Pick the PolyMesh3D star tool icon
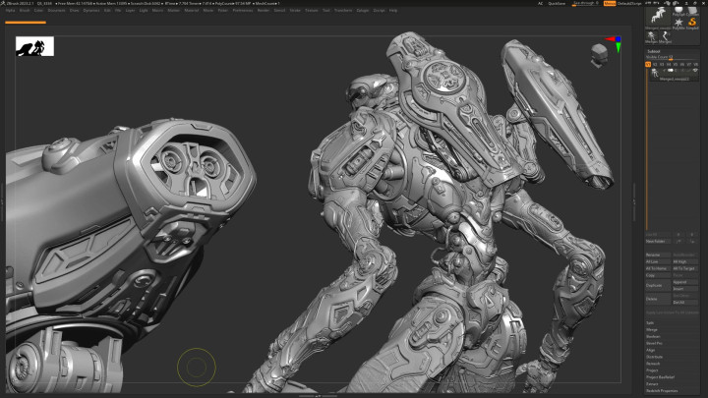Screen dimensions: 708x398 click(x=678, y=22)
